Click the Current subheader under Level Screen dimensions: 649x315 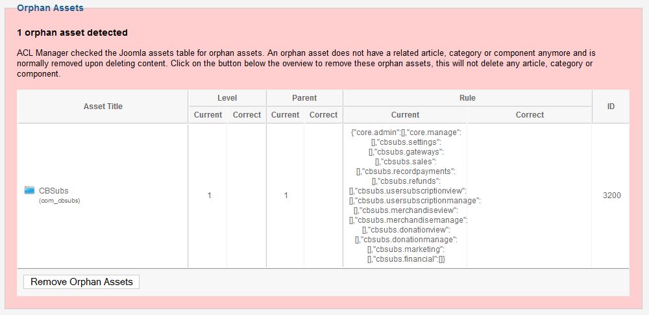(208, 115)
